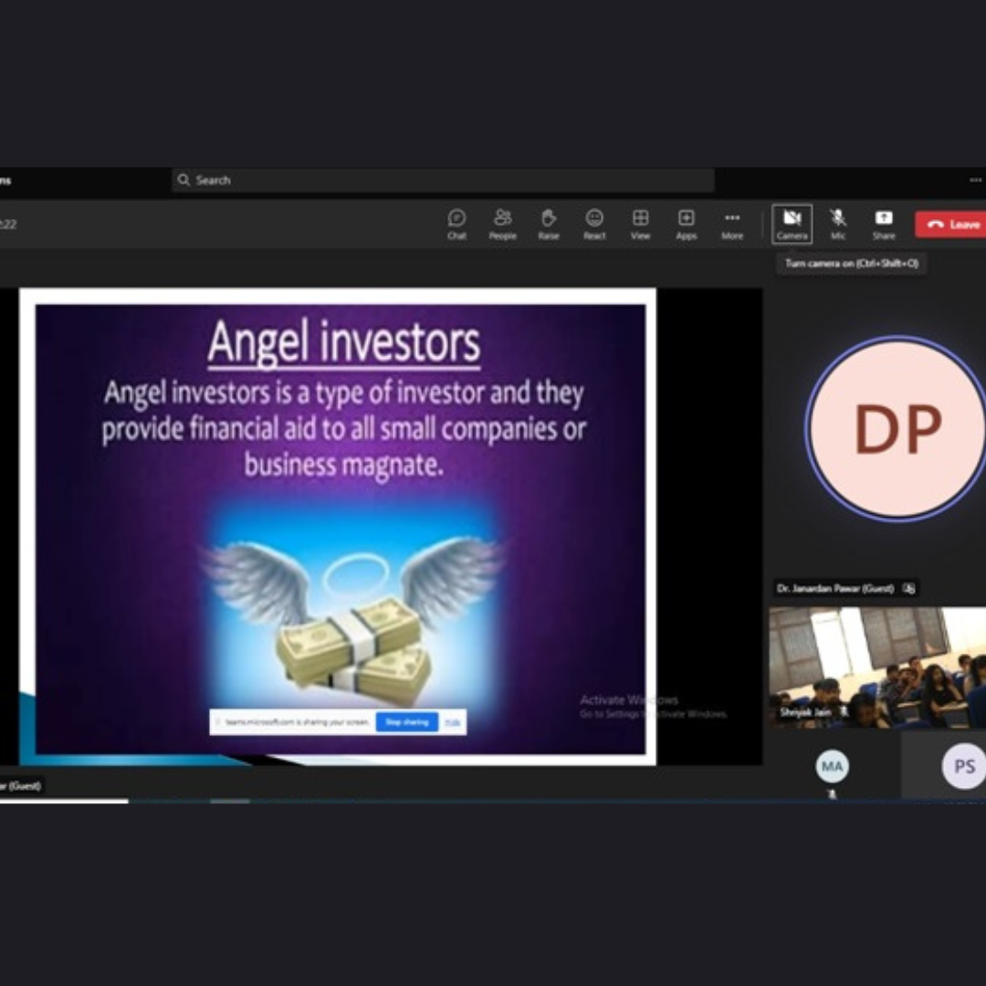Show the People participants list

502,223
